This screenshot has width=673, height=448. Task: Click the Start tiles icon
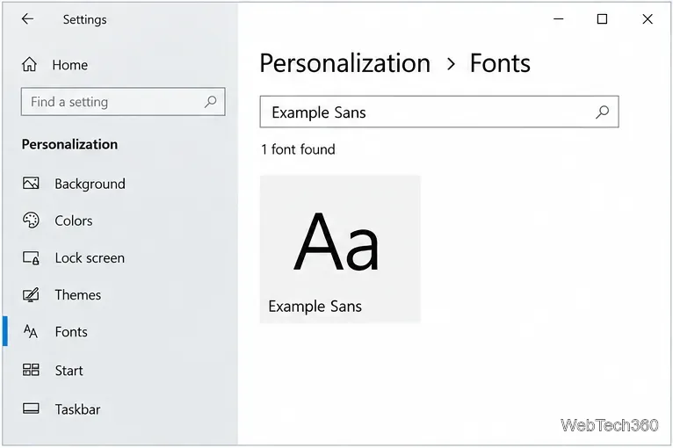[31, 370]
